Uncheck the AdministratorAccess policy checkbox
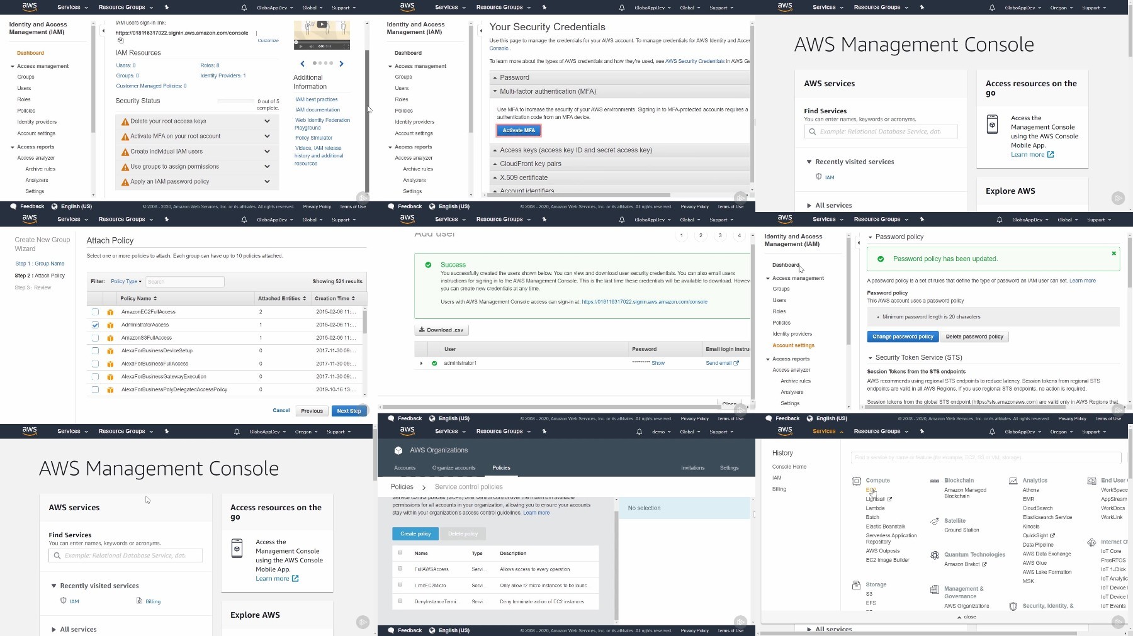 tap(95, 325)
